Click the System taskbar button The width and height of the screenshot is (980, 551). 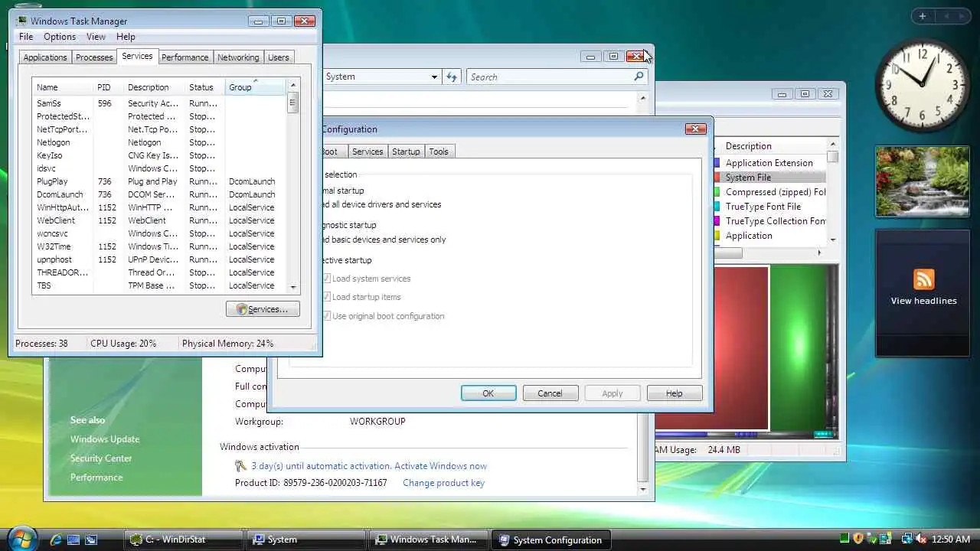(306, 540)
